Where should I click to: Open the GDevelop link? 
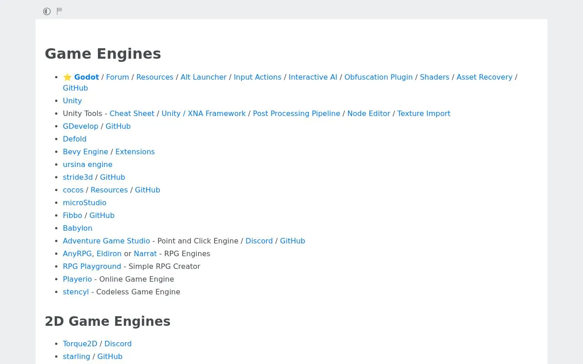tap(81, 126)
